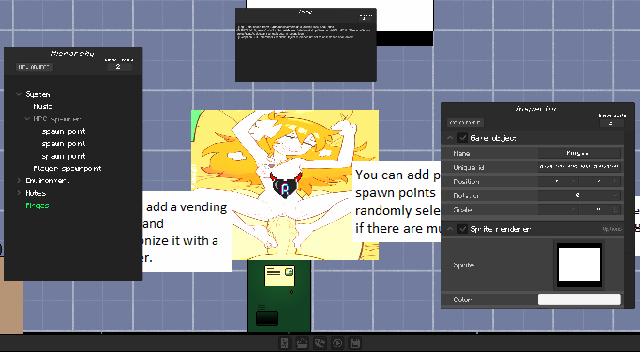Click the Position x axis marker

[x=573, y=181]
